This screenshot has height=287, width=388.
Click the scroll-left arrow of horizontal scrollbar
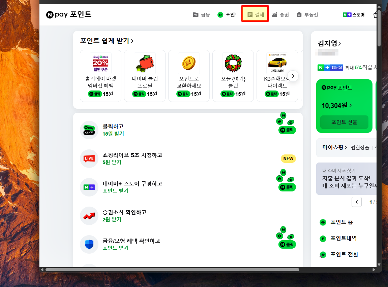point(42,270)
